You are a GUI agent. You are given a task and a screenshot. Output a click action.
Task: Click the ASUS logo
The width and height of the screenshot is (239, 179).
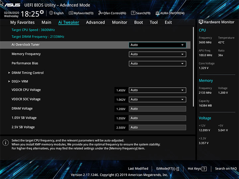(x=12, y=5)
